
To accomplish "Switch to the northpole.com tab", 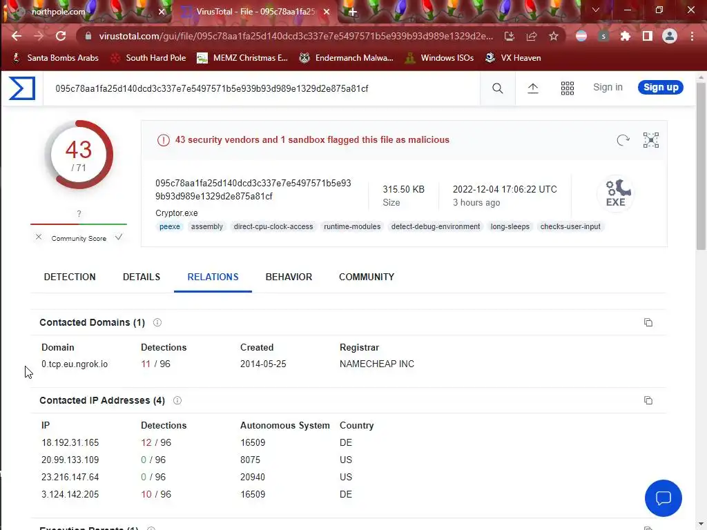I will (x=86, y=12).
